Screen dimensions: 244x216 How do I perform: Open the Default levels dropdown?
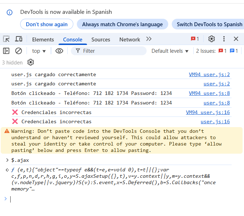[170, 51]
